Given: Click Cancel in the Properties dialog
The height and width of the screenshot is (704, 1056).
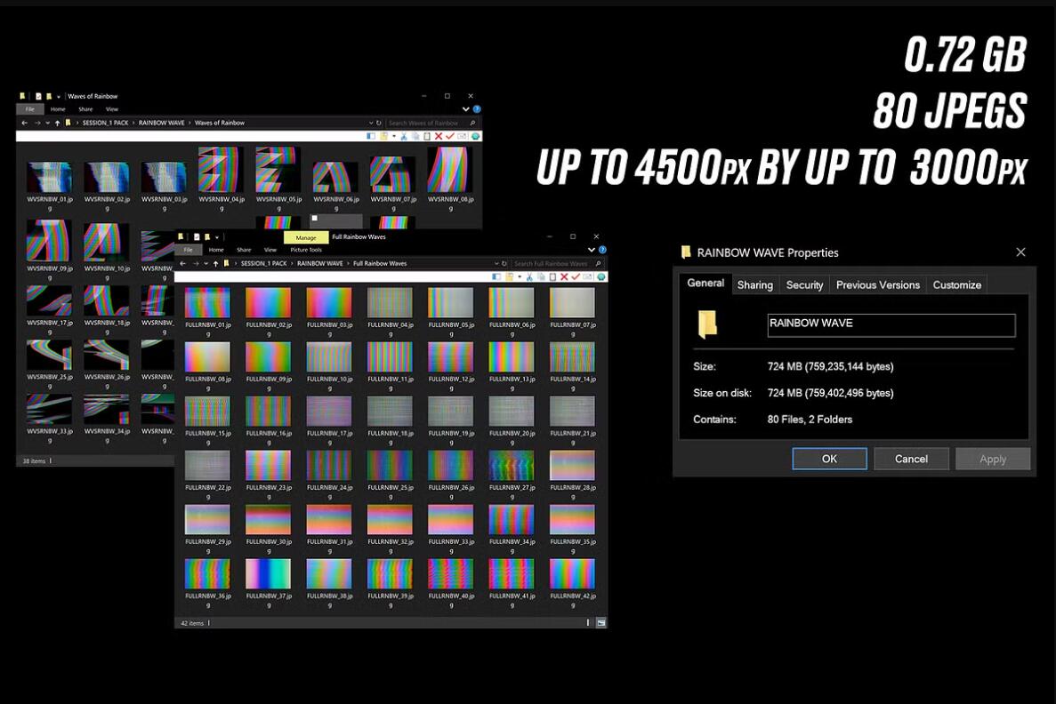Looking at the screenshot, I should pos(911,459).
